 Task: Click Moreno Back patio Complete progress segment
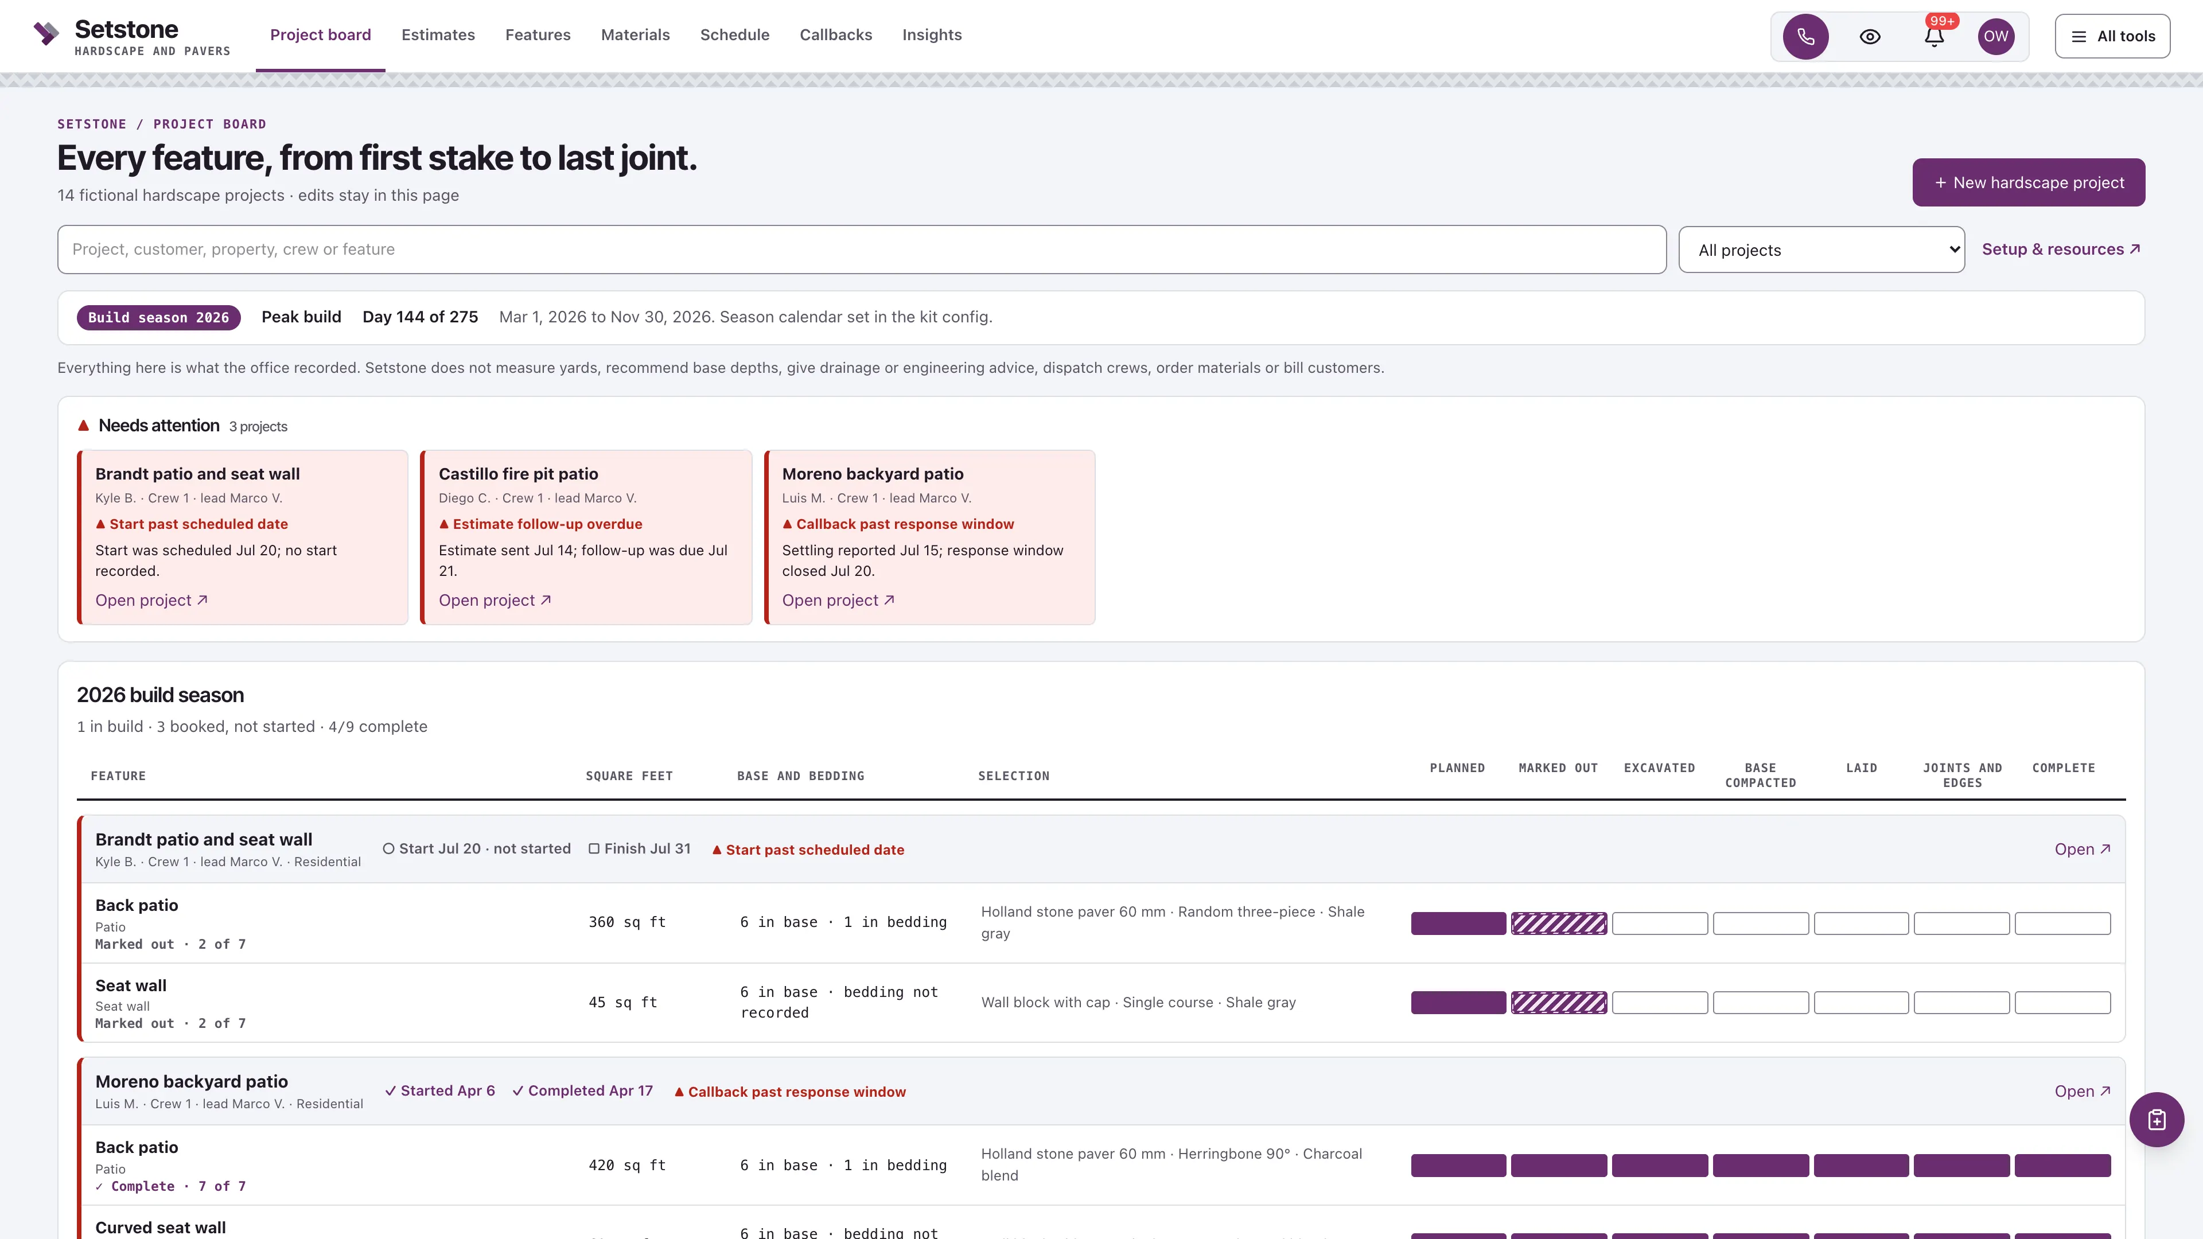[2062, 1166]
